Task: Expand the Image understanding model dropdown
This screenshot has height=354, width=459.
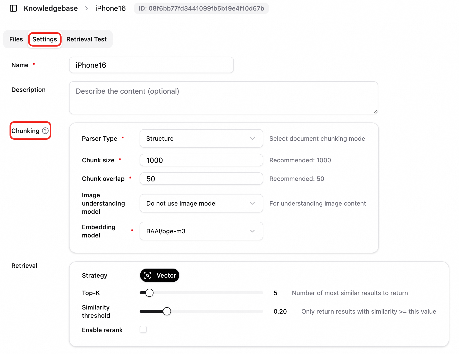Action: point(201,203)
